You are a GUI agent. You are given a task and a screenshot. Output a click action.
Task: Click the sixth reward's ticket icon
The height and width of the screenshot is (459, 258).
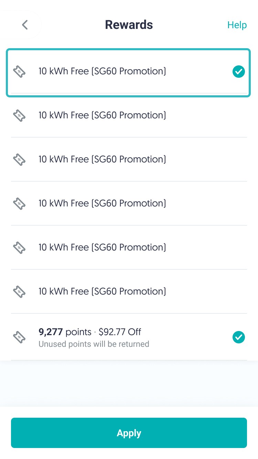pos(19,292)
